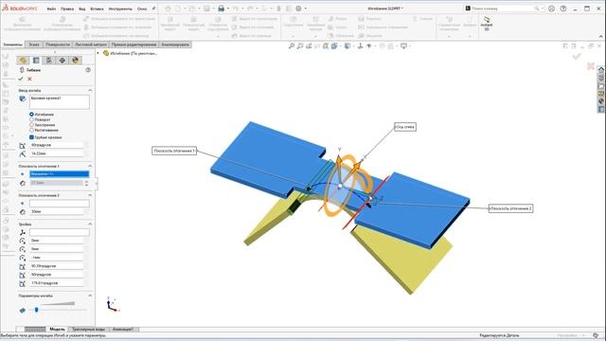
Task: Cancel the Flex feature with red X
Action: [x=29, y=79]
